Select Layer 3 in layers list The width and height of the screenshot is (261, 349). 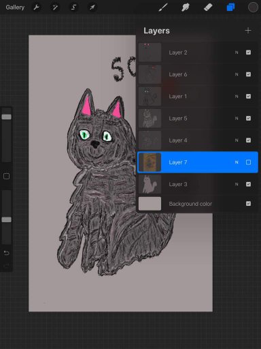198,184
